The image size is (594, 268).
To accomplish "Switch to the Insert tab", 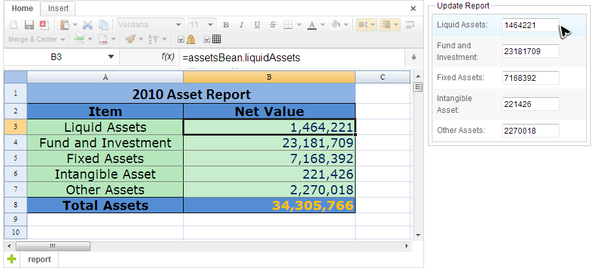I will point(59,8).
